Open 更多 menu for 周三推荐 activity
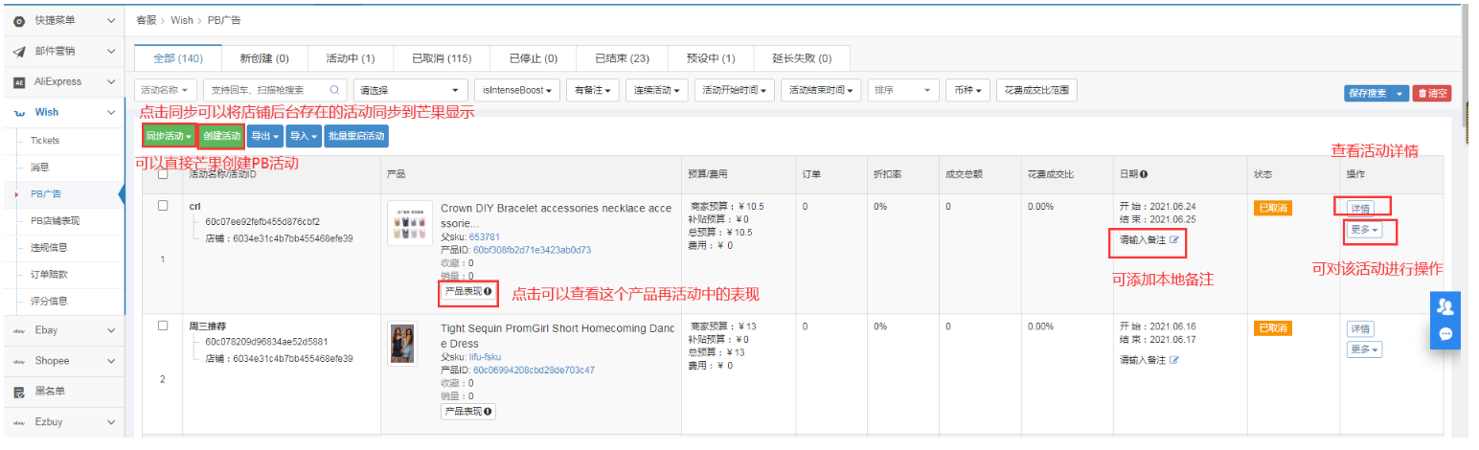Image resolution: width=1479 pixels, height=450 pixels. pyautogui.click(x=1365, y=349)
